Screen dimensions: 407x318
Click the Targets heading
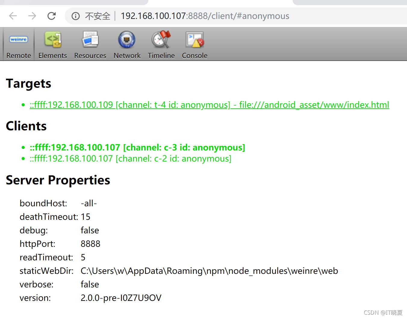coord(29,83)
